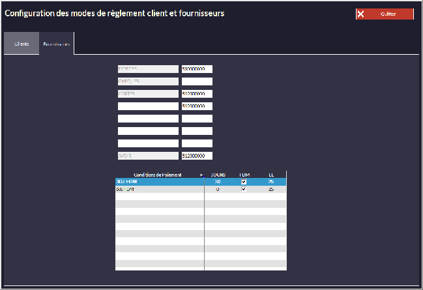423x290 pixels.
Task: Click the ESPECES account number field
Action: coord(197,69)
